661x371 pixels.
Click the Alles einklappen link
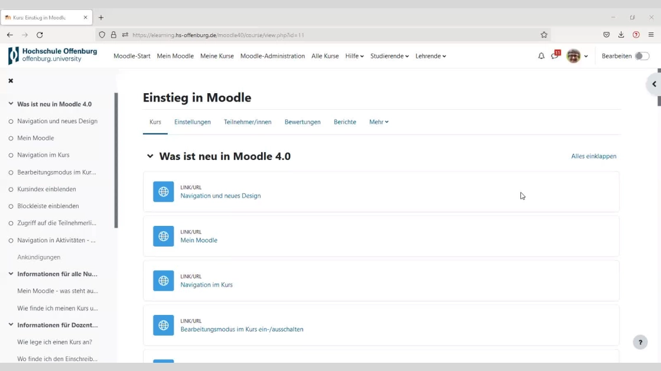(x=594, y=156)
